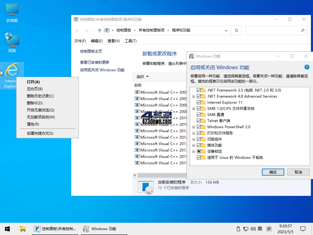Click the Windows Start button
The height and width of the screenshot is (235, 313).
[7, 229]
